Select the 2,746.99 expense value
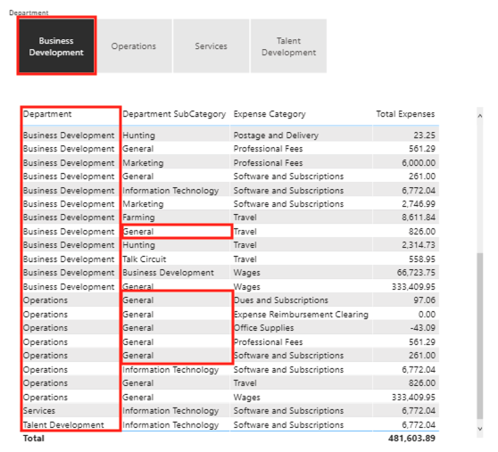498x452 pixels. [x=419, y=203]
